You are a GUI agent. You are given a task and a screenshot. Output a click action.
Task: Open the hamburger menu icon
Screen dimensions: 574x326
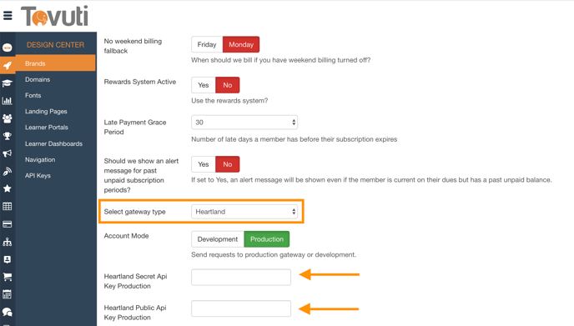8,16
